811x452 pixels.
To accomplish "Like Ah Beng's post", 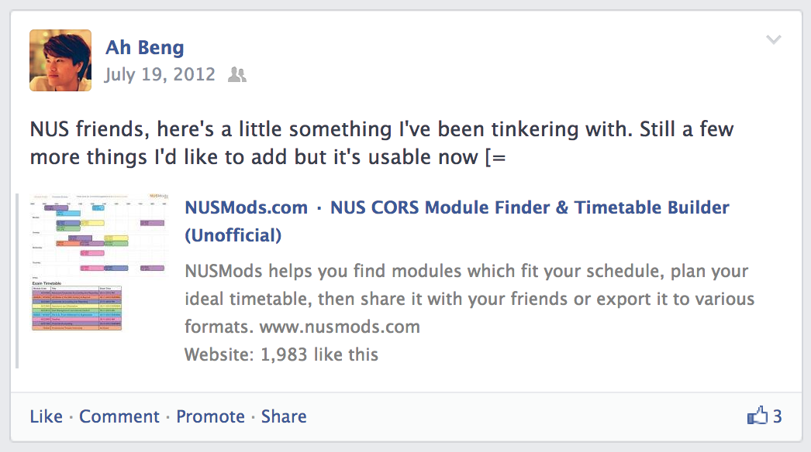I will pyautogui.click(x=46, y=416).
